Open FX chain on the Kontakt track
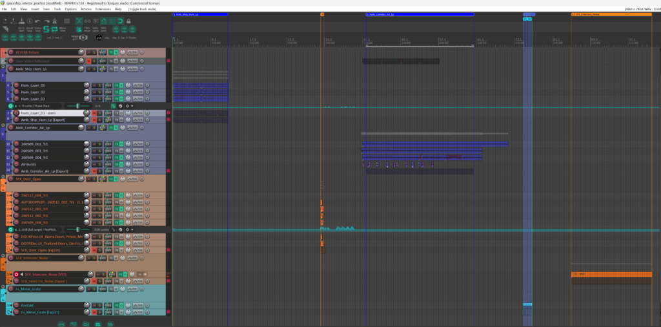Viewport: 661px width, 327px height. coord(116,306)
